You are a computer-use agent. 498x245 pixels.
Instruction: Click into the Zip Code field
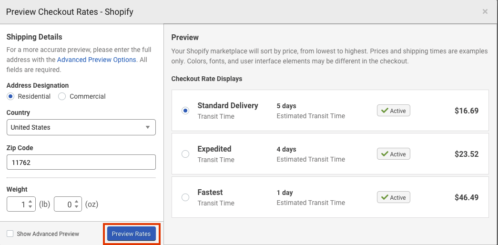pos(81,162)
